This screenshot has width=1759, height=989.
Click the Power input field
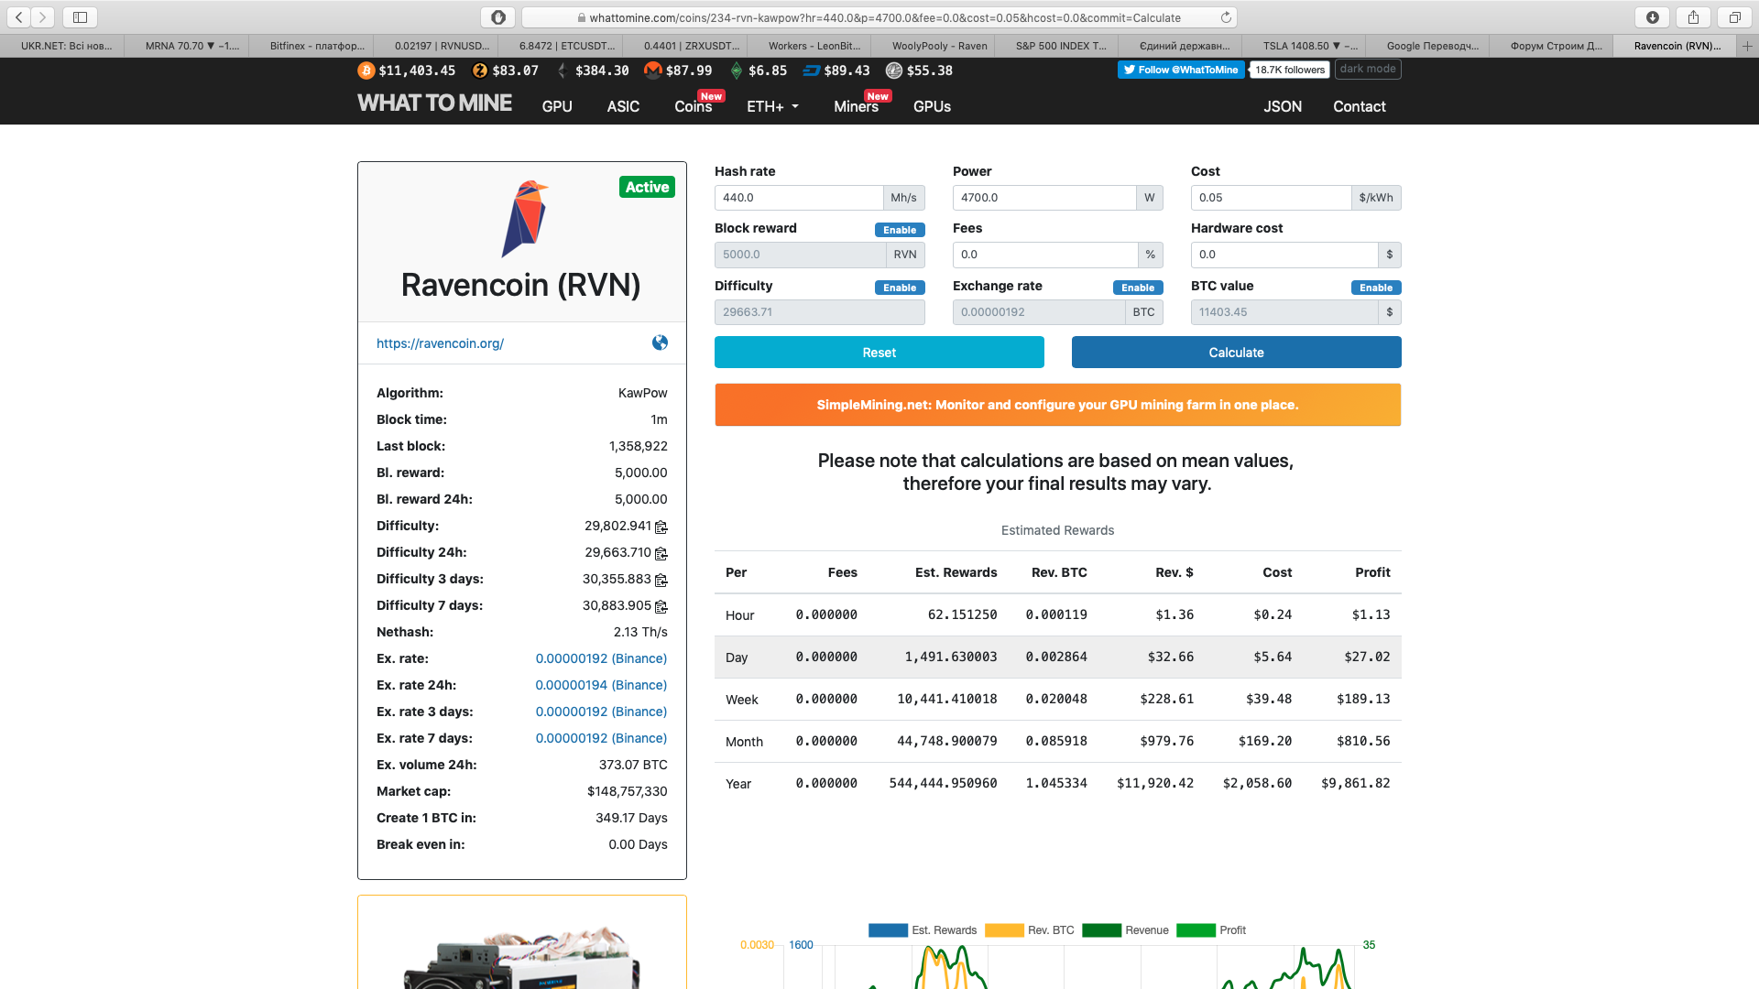1044,198
